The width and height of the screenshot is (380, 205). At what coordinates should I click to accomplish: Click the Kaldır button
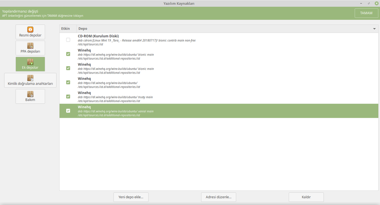pos(306,197)
